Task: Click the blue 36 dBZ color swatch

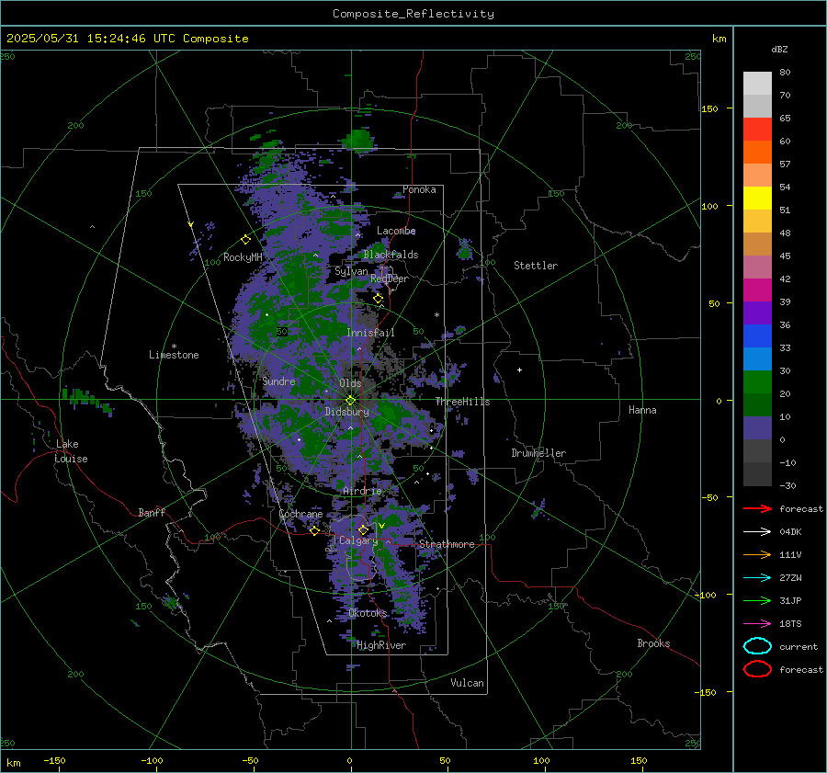Action: 757,336
